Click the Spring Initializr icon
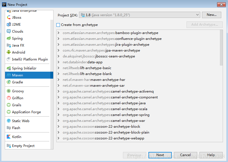228x162 pixels. (9, 68)
